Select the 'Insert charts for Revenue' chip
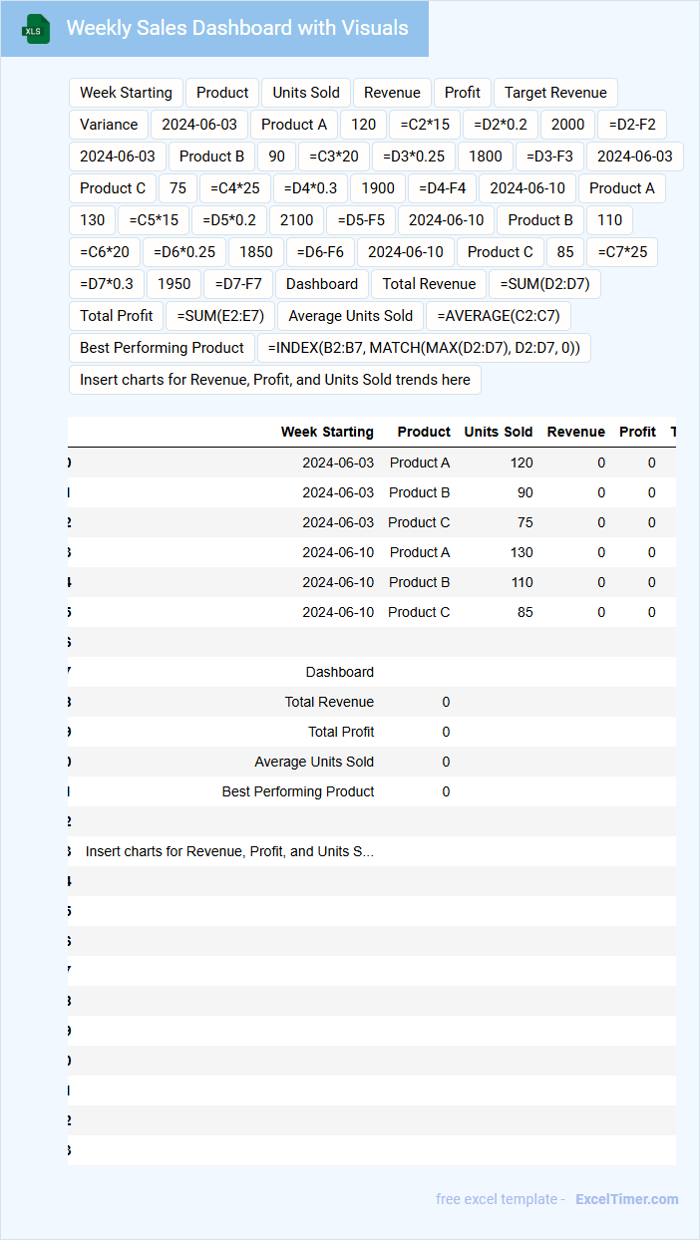The image size is (700, 1240). point(275,380)
